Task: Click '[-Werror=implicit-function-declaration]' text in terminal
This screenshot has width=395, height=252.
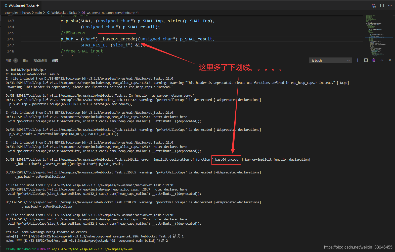Action: [x=276, y=160]
